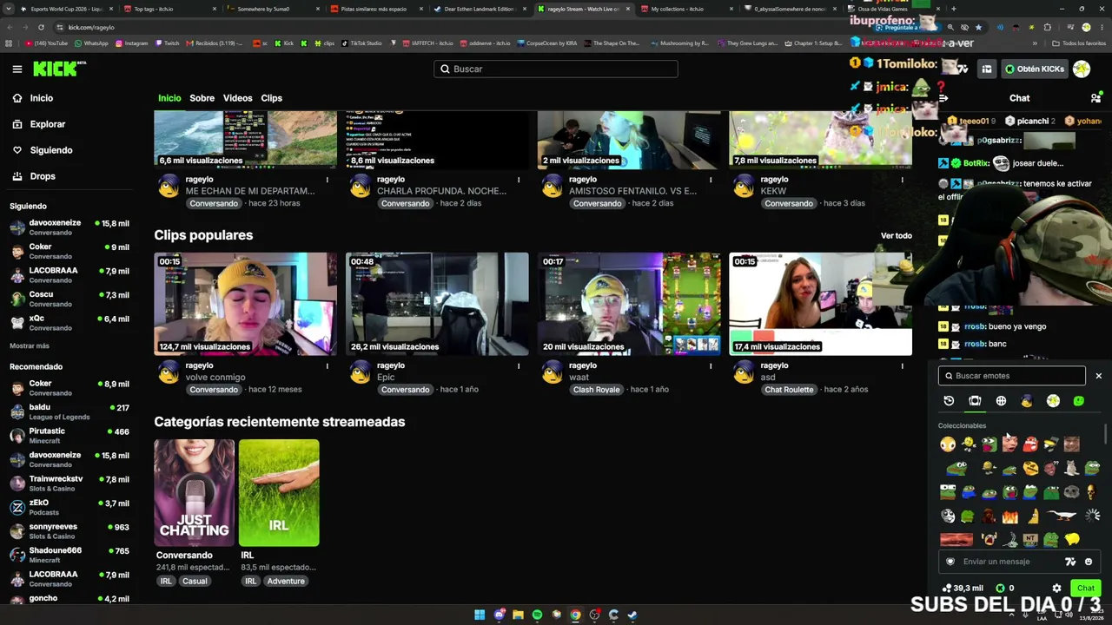Open the Chat Roulette category tag
This screenshot has height=625, width=1112.
coord(789,390)
